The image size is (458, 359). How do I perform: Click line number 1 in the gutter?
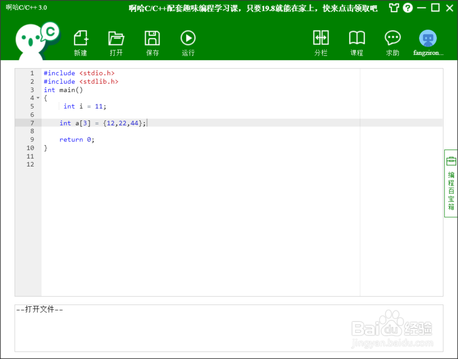pos(32,73)
